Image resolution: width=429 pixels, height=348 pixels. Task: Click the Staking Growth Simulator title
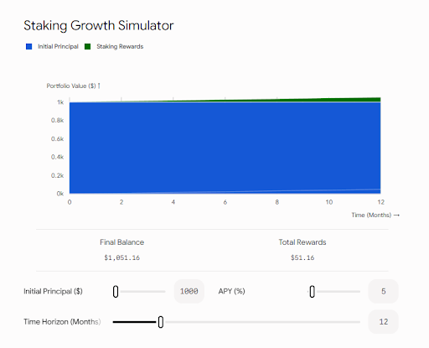[x=99, y=26]
